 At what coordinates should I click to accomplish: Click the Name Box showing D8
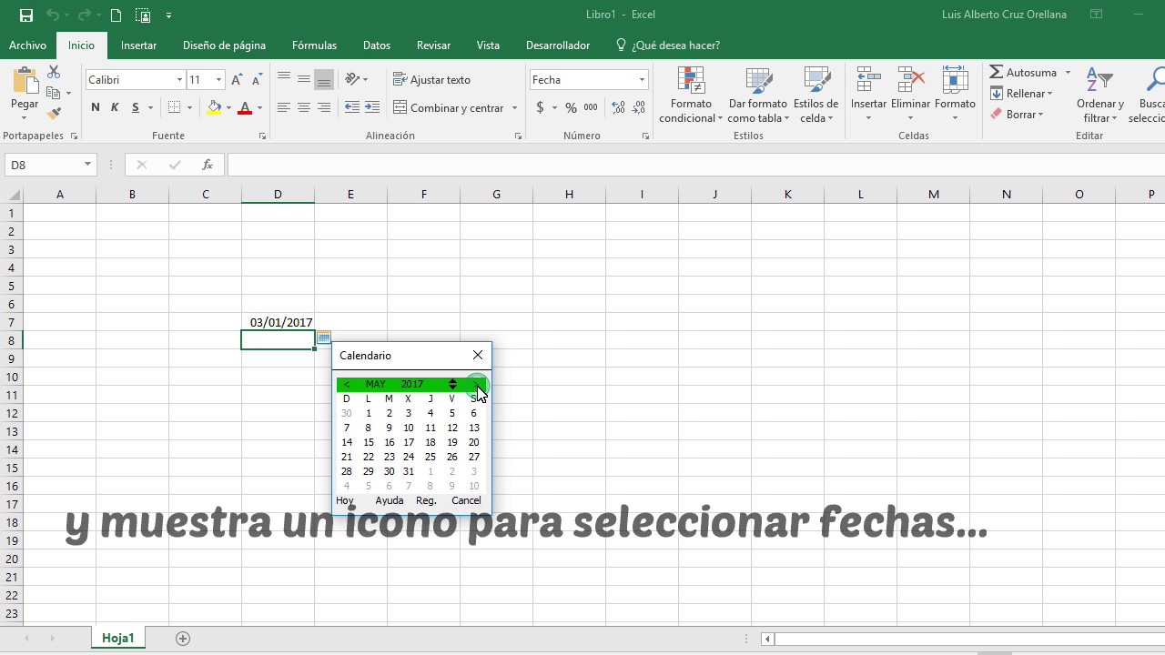(43, 165)
